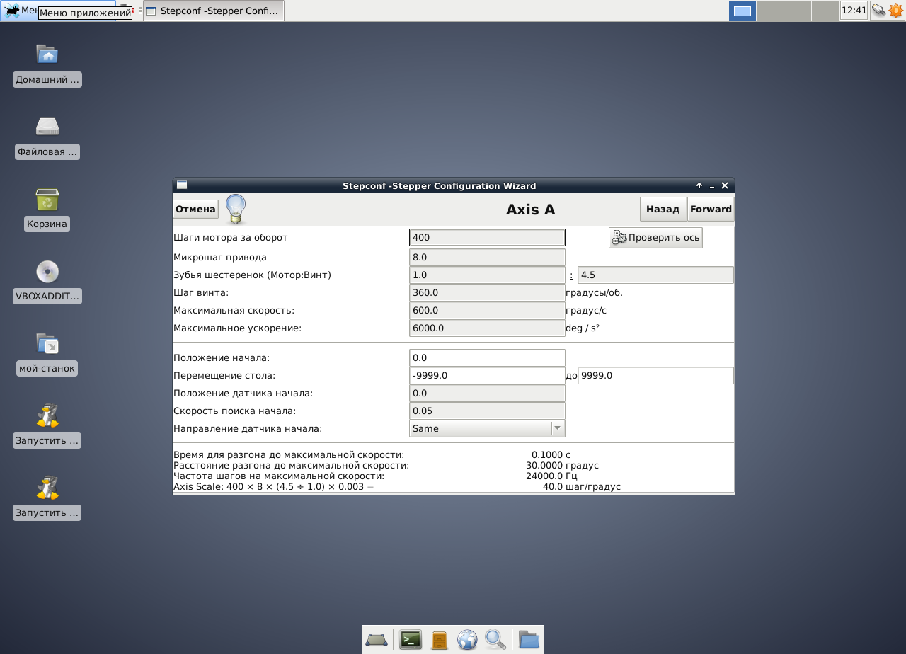This screenshot has width=906, height=654.
Task: Click the screw pulley teeth field 4.5
Action: (x=655, y=275)
